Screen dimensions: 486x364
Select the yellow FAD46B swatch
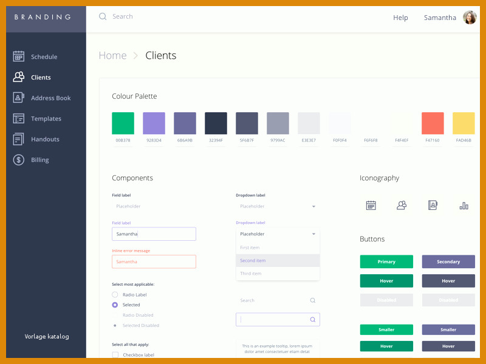464,123
